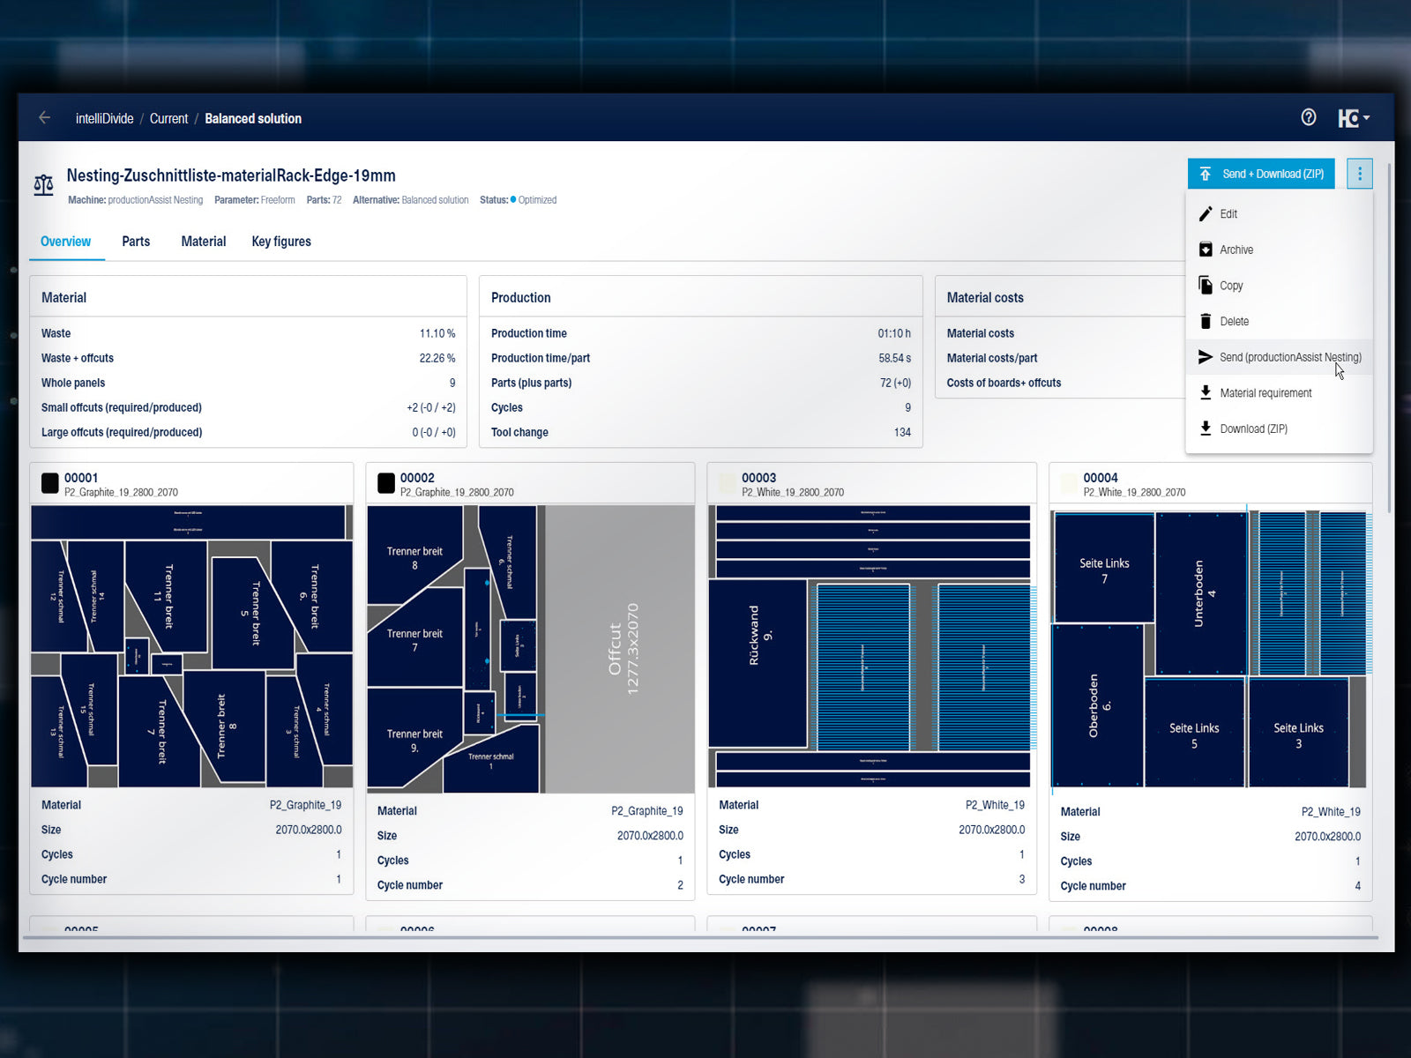The height and width of the screenshot is (1058, 1411).
Task: Open the Material tab
Action: pyautogui.click(x=203, y=242)
